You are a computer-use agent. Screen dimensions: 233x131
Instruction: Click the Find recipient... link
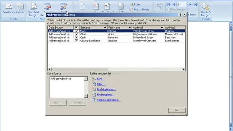[x=106, y=95]
